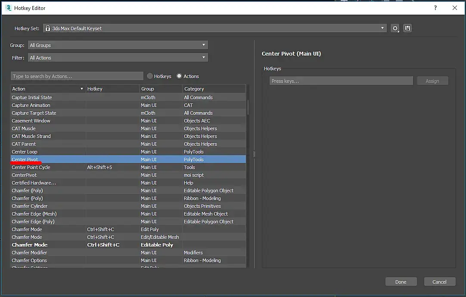Screen dimensions: 466x297
Task: Click the Cancel button
Action: point(440,282)
